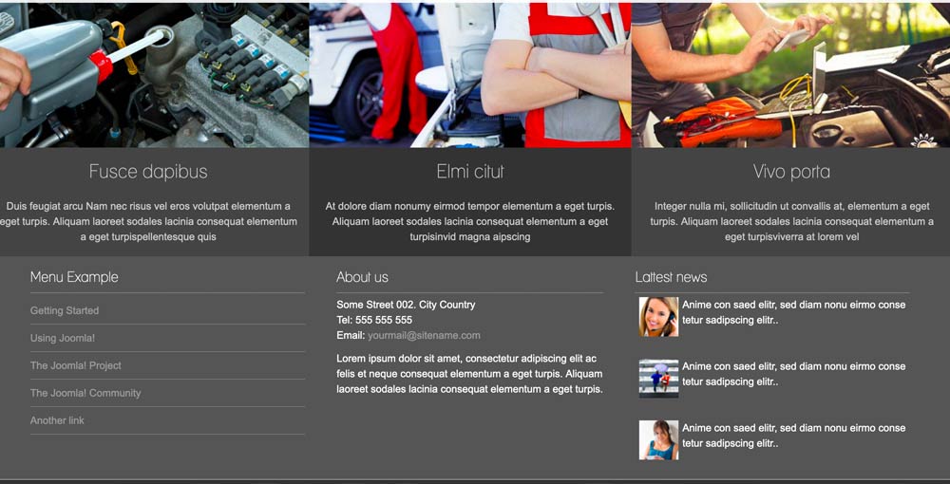
Task: Select the Vivo porta heading
Action: pos(791,172)
